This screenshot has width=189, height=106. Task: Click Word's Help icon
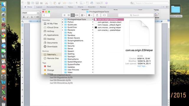coord(106,3)
